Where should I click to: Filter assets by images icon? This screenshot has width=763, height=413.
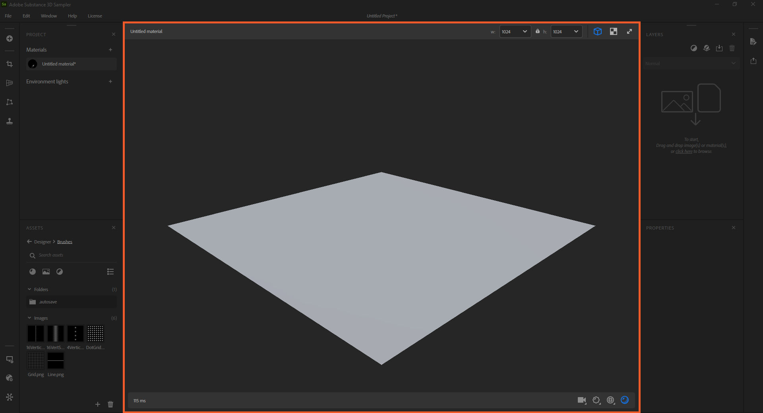(46, 272)
